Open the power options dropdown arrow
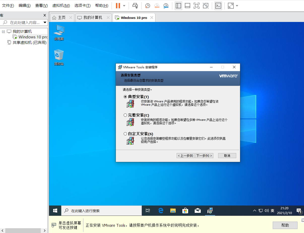 coord(124,6)
